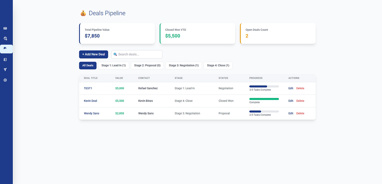Filter by Stage 3: Negotiation (1)

pos(184,65)
